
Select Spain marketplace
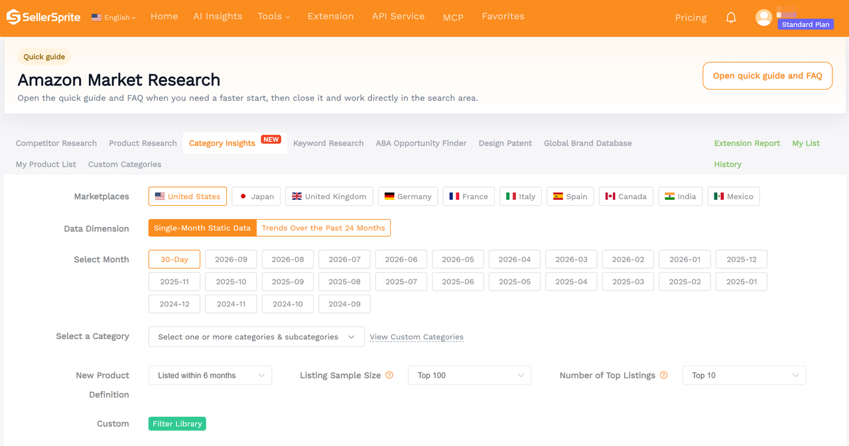point(570,196)
